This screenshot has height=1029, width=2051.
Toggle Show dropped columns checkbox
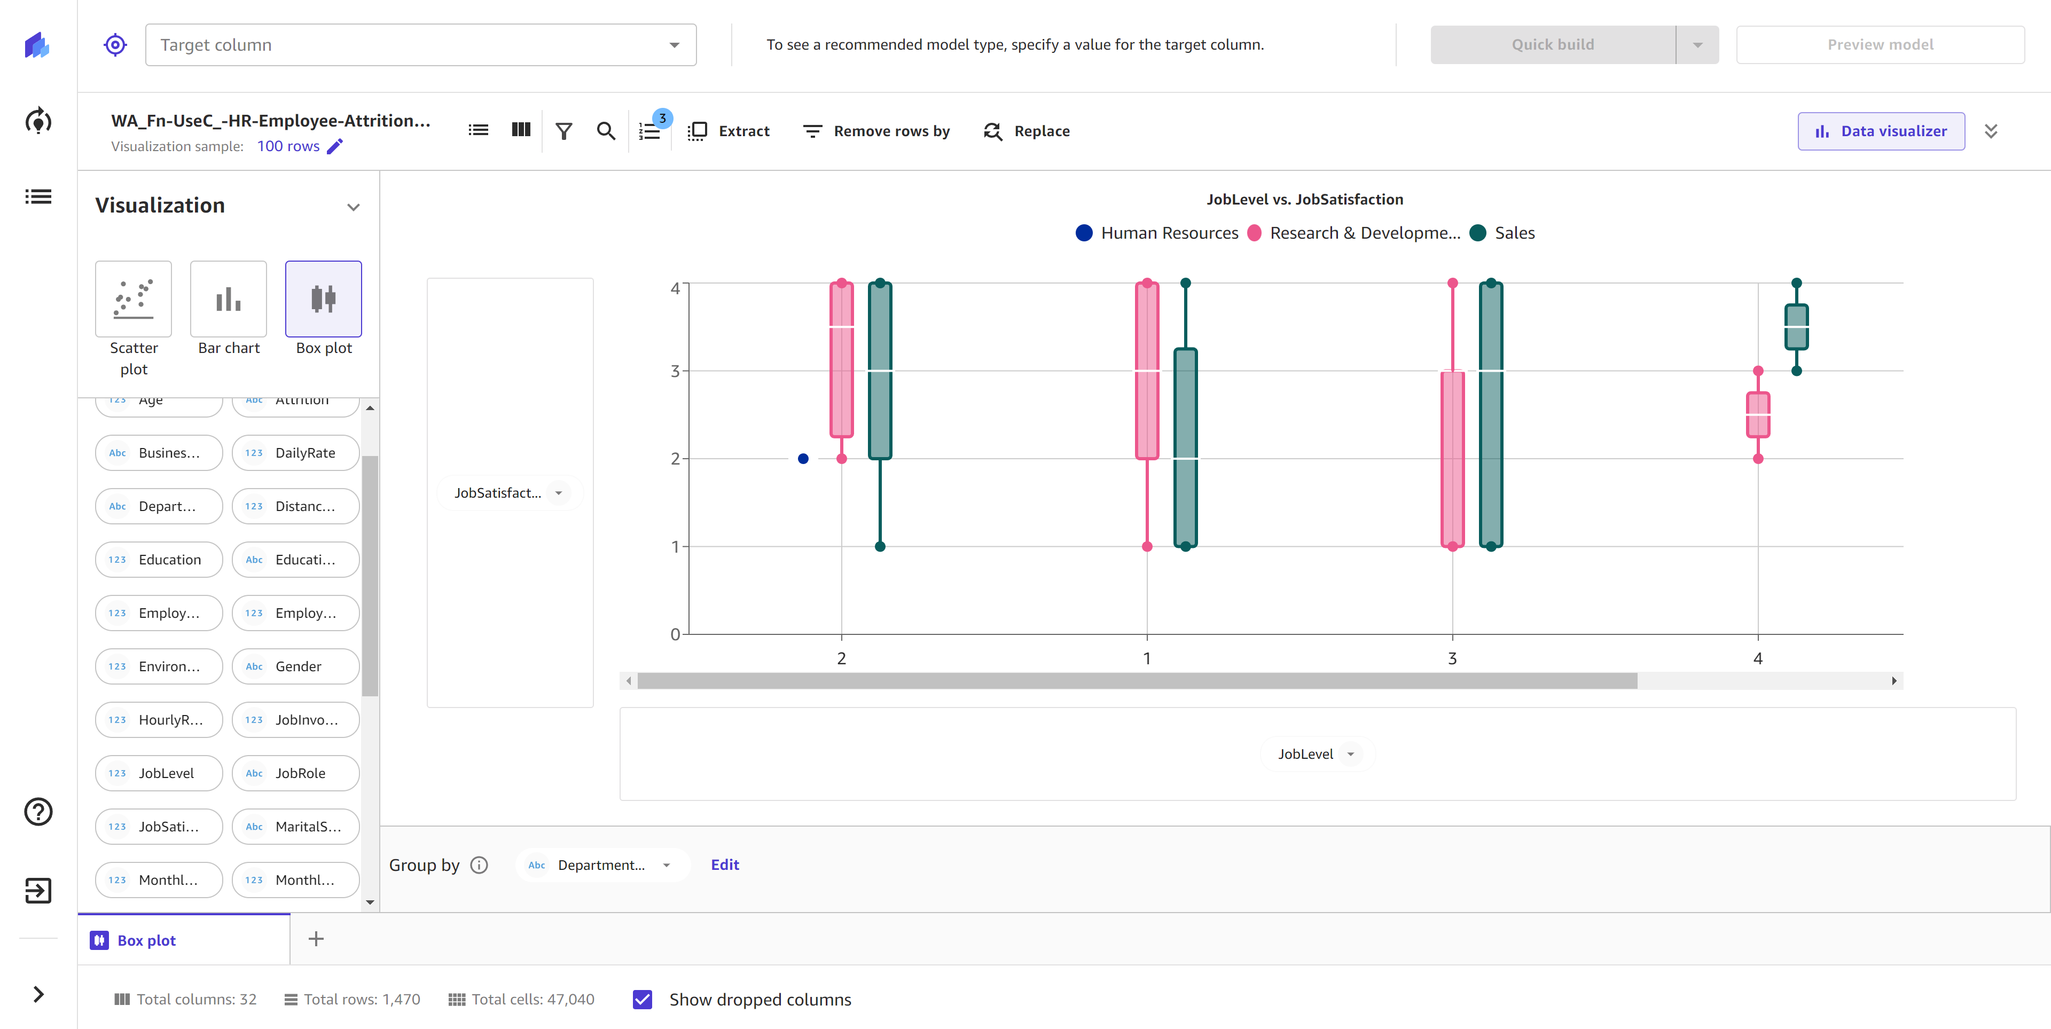point(643,1000)
